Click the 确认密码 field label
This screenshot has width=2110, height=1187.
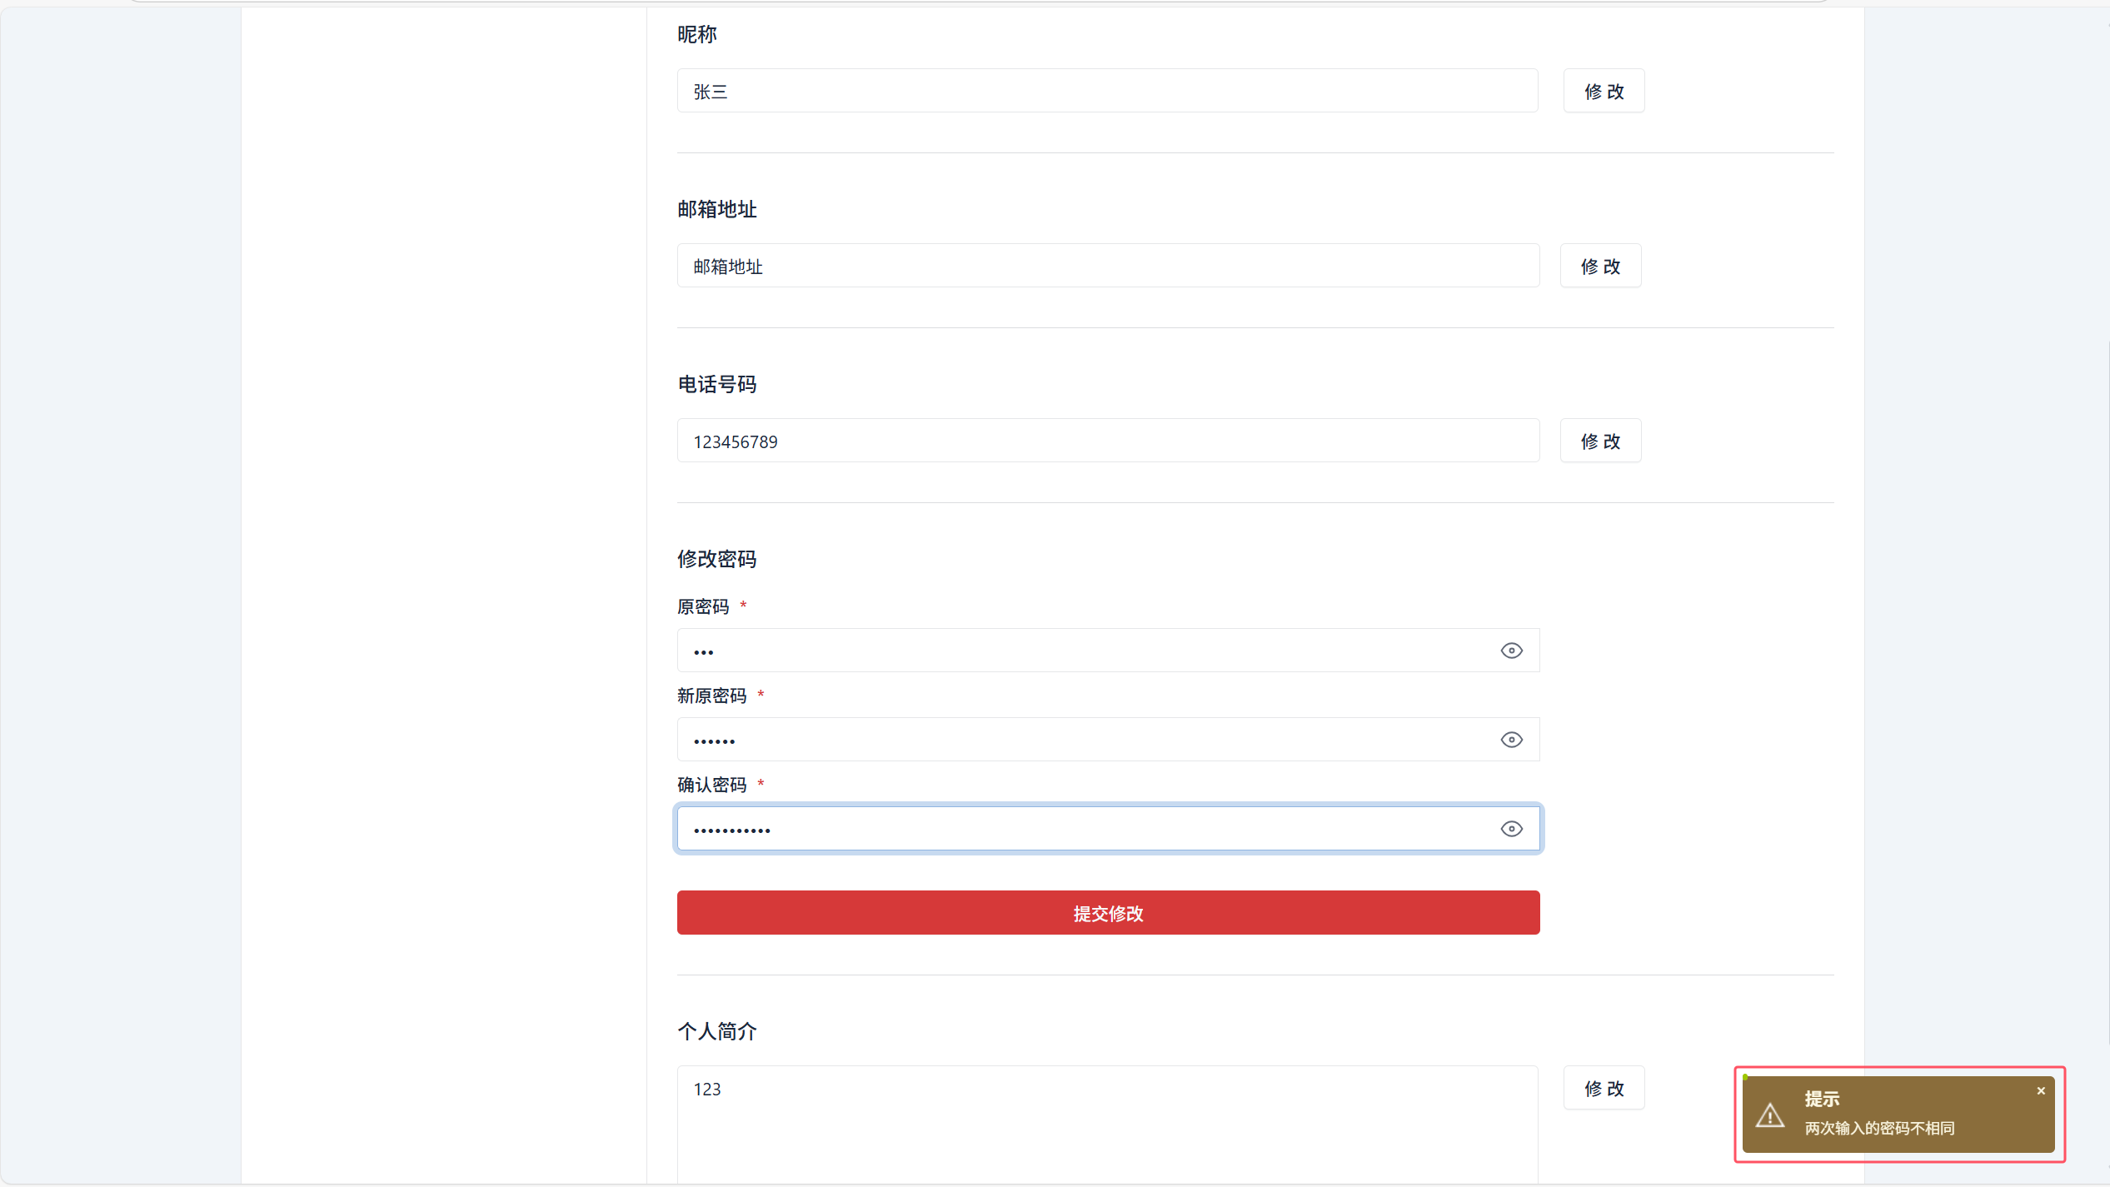[711, 785]
